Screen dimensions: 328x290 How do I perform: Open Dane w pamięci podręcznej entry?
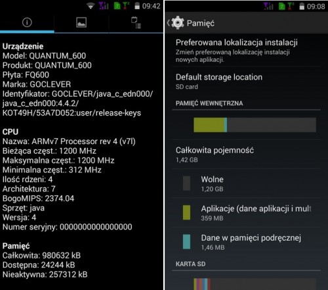[x=247, y=242]
